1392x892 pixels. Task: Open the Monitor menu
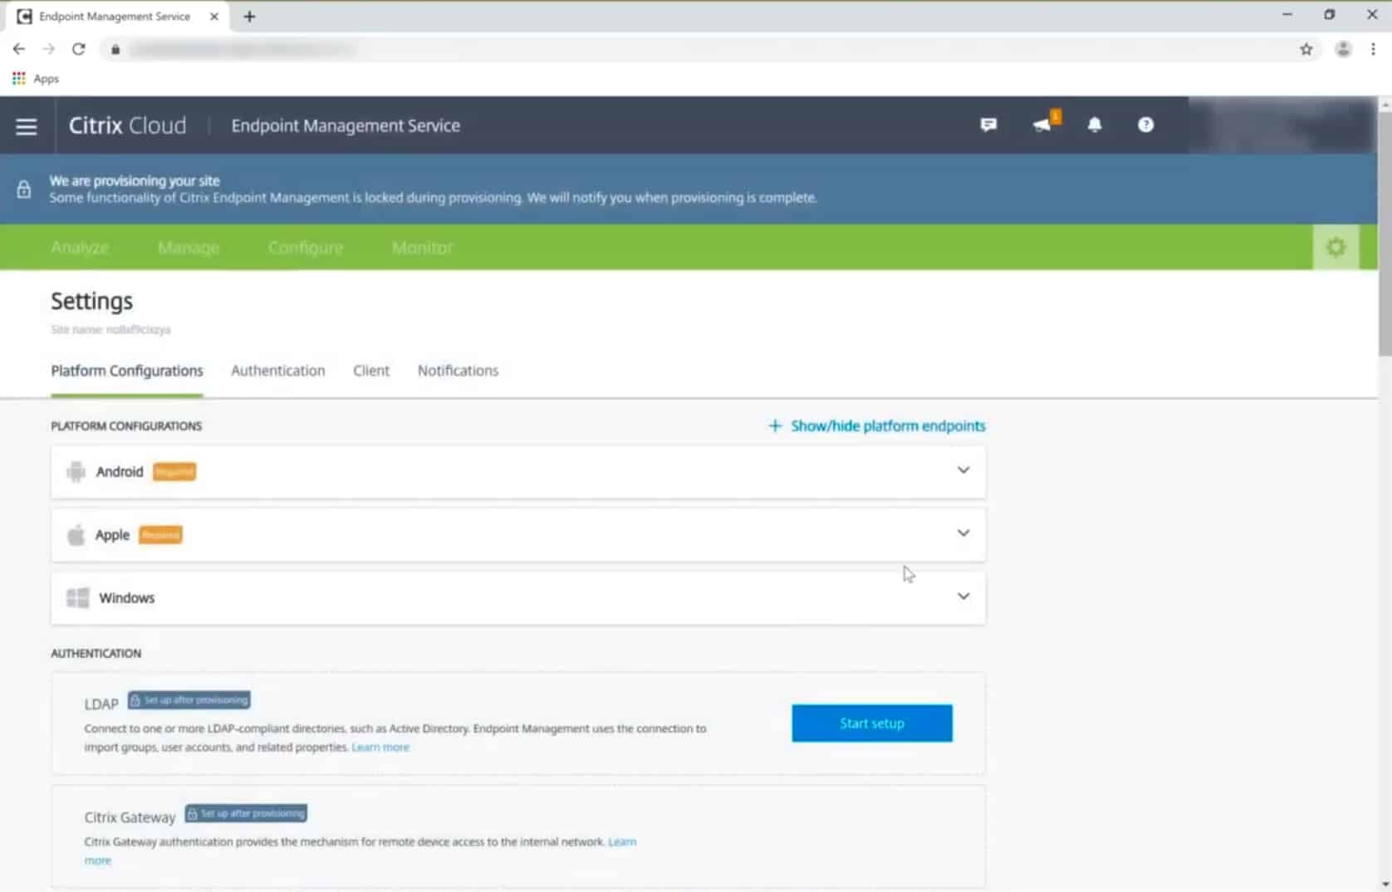(x=423, y=248)
